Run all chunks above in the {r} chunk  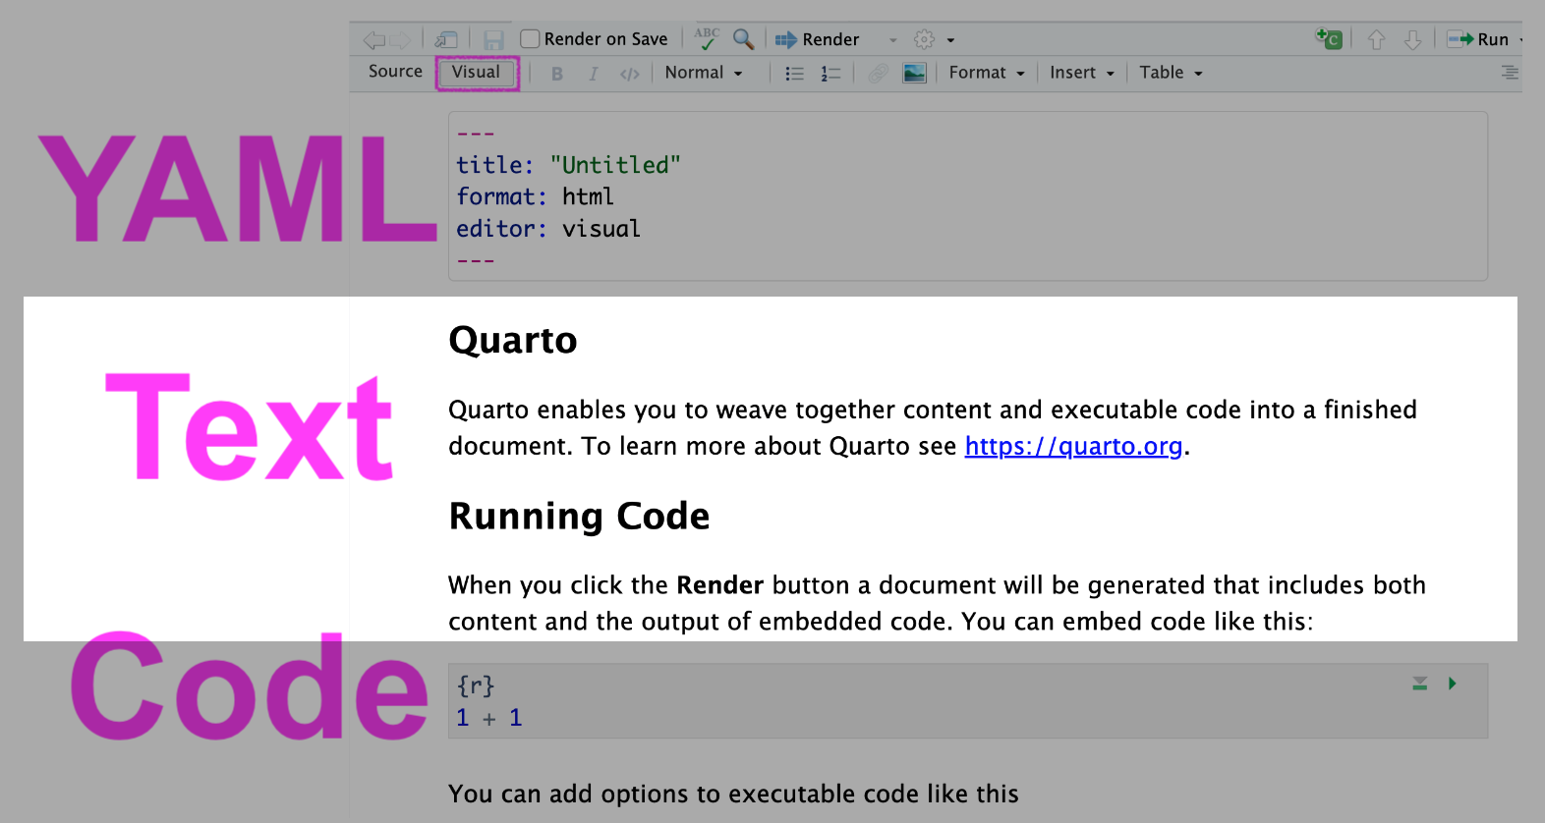tap(1419, 684)
